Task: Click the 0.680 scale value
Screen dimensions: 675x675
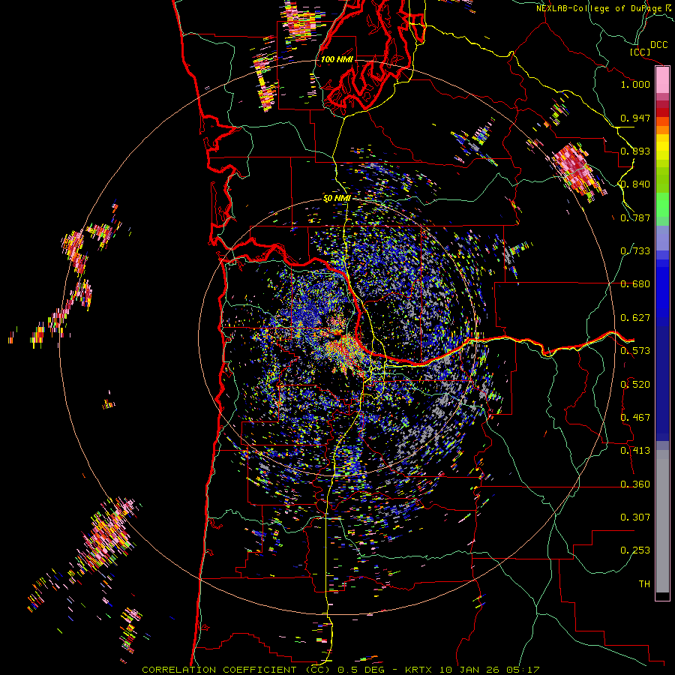Action: (x=635, y=284)
